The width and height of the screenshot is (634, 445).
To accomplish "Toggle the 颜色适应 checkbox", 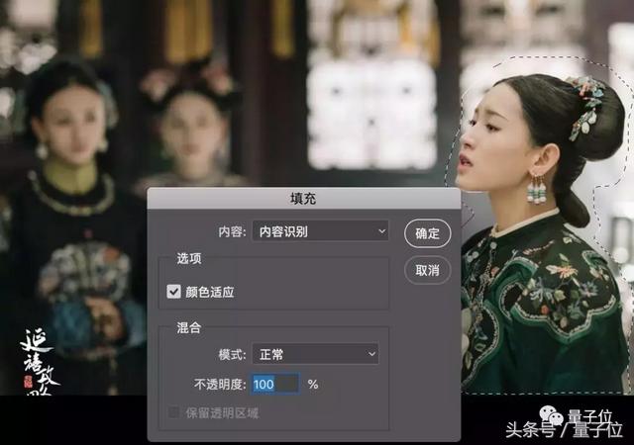I will click(174, 291).
